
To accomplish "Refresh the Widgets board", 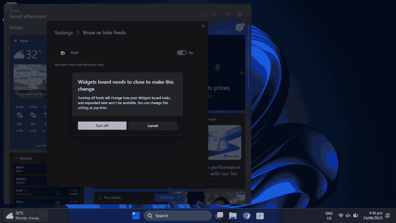I will tap(202, 14).
